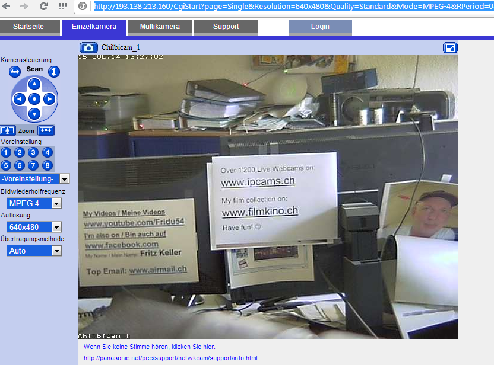
Task: Click inside the live camera video
Action: click(268, 197)
